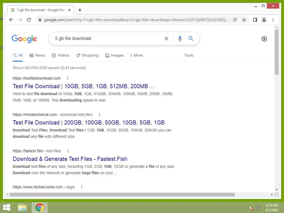284x213 pixels.
Task: Select the All results tab
Action: [x=18, y=55]
